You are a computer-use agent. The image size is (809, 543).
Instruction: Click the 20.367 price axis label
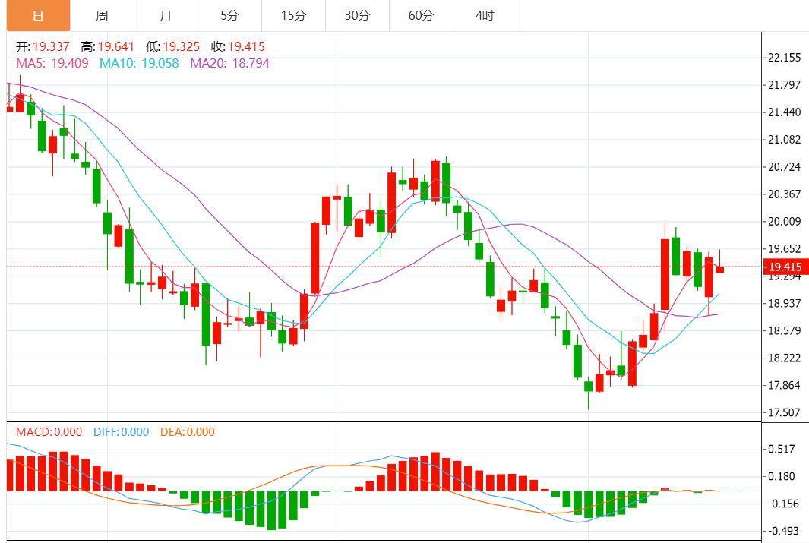coord(784,194)
